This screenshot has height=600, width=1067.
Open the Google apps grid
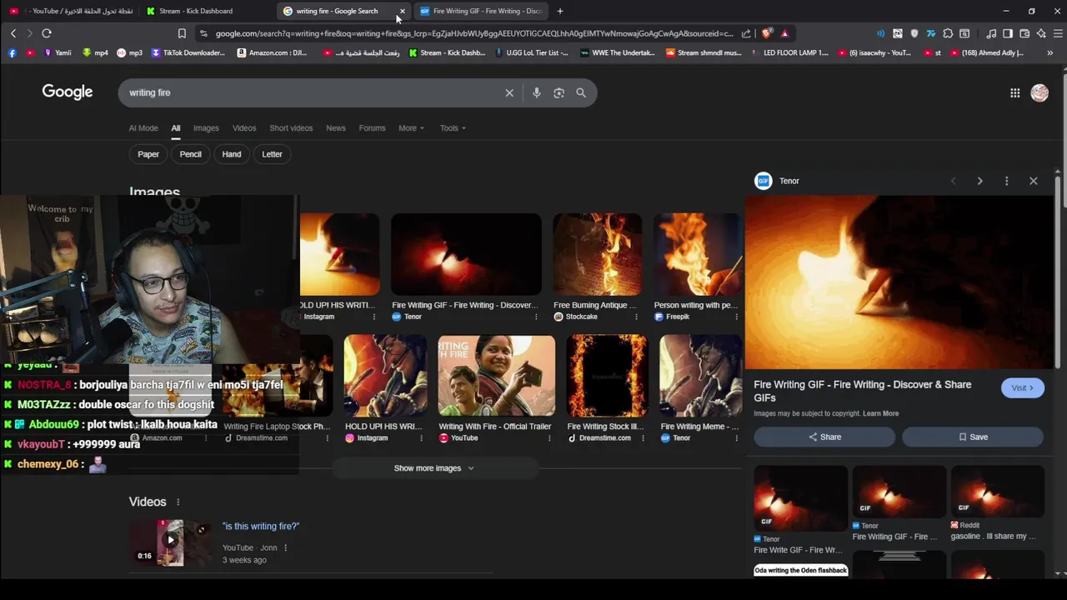[1014, 92]
